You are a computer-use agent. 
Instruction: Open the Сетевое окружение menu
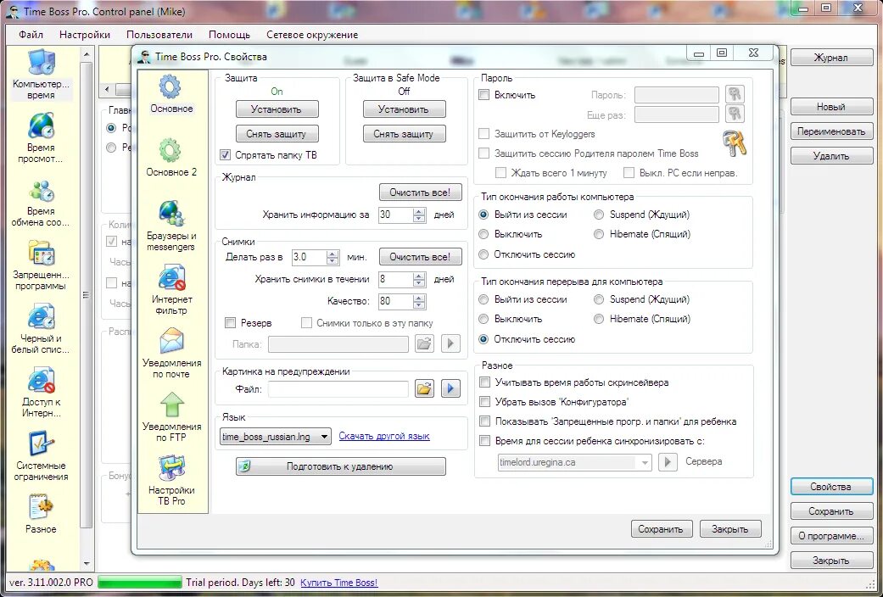pos(312,35)
